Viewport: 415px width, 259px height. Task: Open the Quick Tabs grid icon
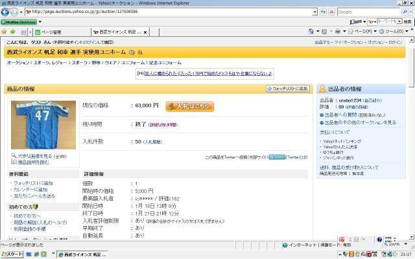tap(23, 32)
